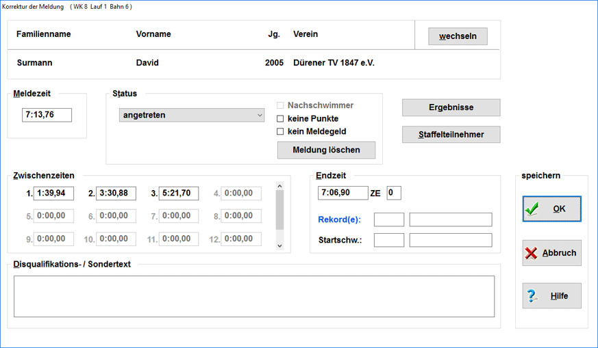This screenshot has height=348, width=598.
Task: Open the Ergebnisse results button
Action: [x=451, y=107]
